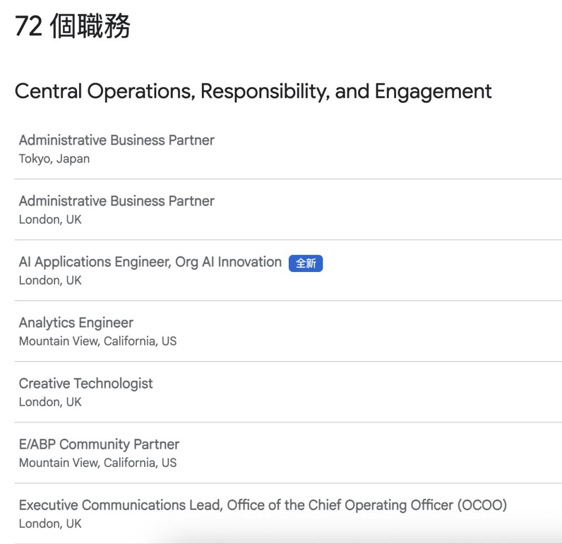Click London, UK under Creative Technologist
The width and height of the screenshot is (562, 544).
coord(50,402)
